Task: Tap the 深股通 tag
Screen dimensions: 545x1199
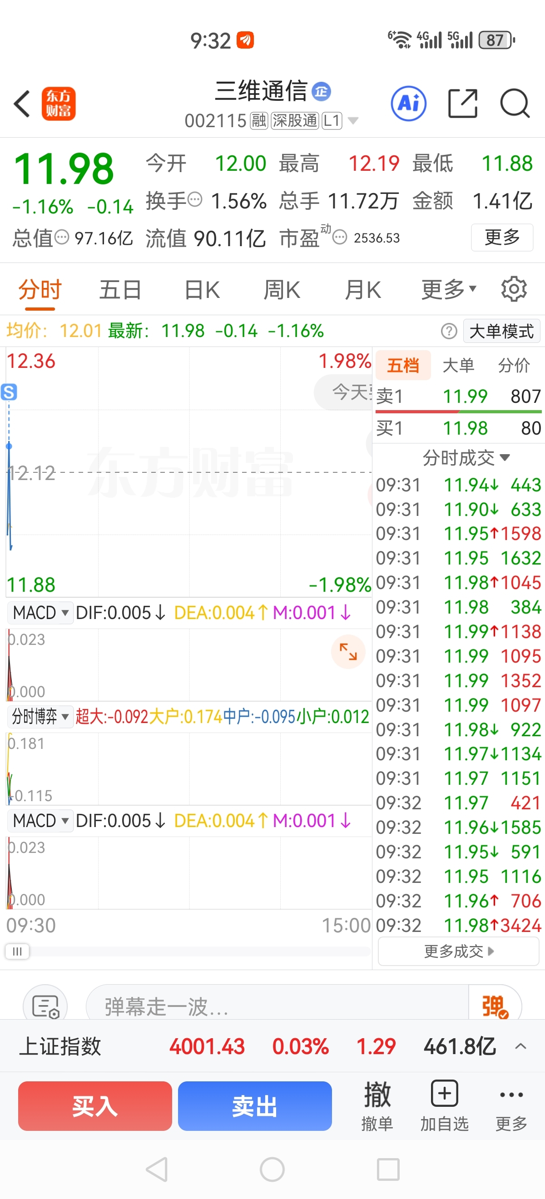Action: pos(295,121)
